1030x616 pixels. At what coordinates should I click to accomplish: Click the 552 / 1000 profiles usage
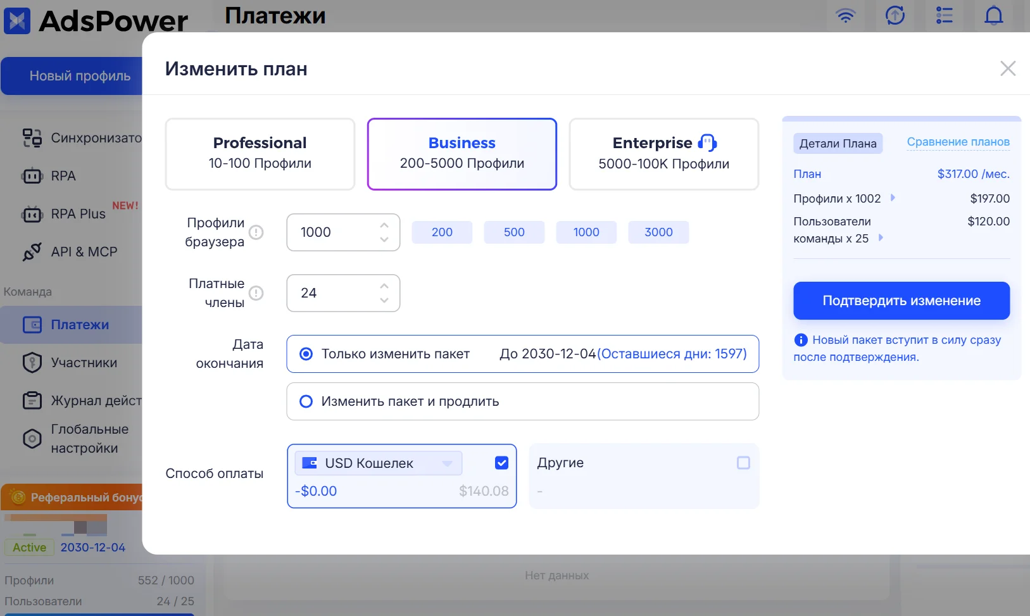pos(166,581)
